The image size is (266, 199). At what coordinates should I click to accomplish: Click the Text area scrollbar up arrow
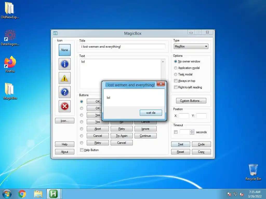[x=163, y=62]
